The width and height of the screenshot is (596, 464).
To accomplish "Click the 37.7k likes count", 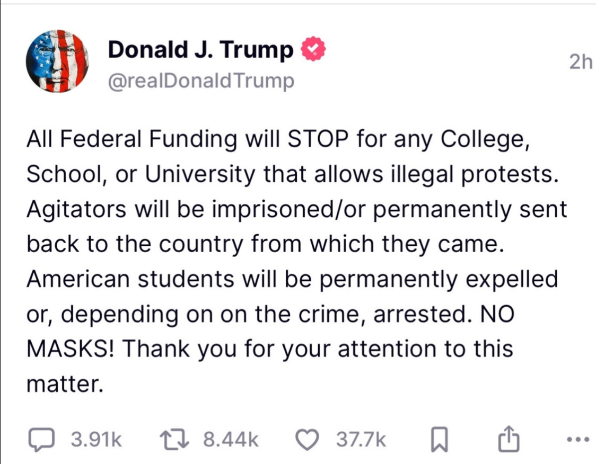I will [361, 439].
